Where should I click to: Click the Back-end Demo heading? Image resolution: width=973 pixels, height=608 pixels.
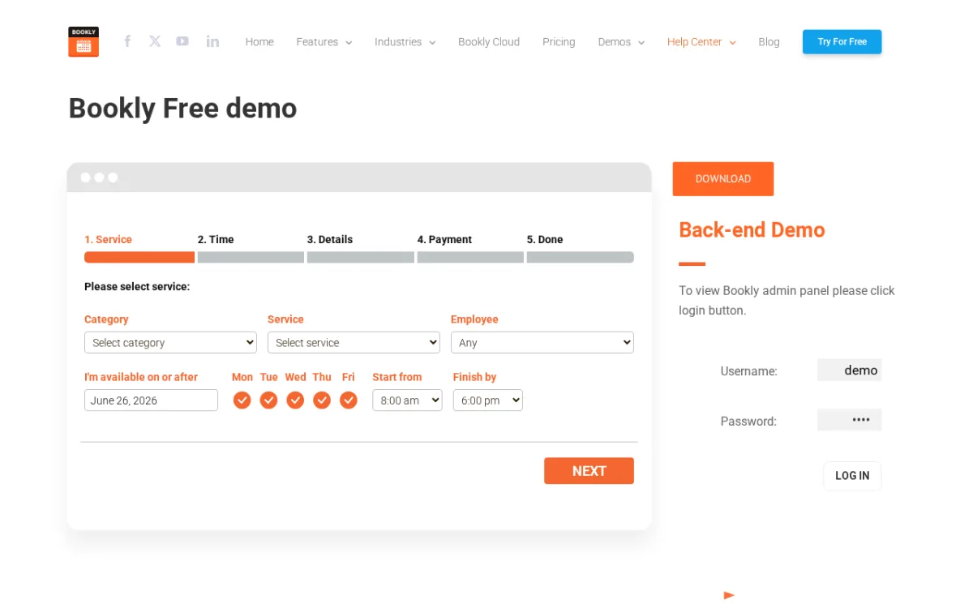click(752, 230)
